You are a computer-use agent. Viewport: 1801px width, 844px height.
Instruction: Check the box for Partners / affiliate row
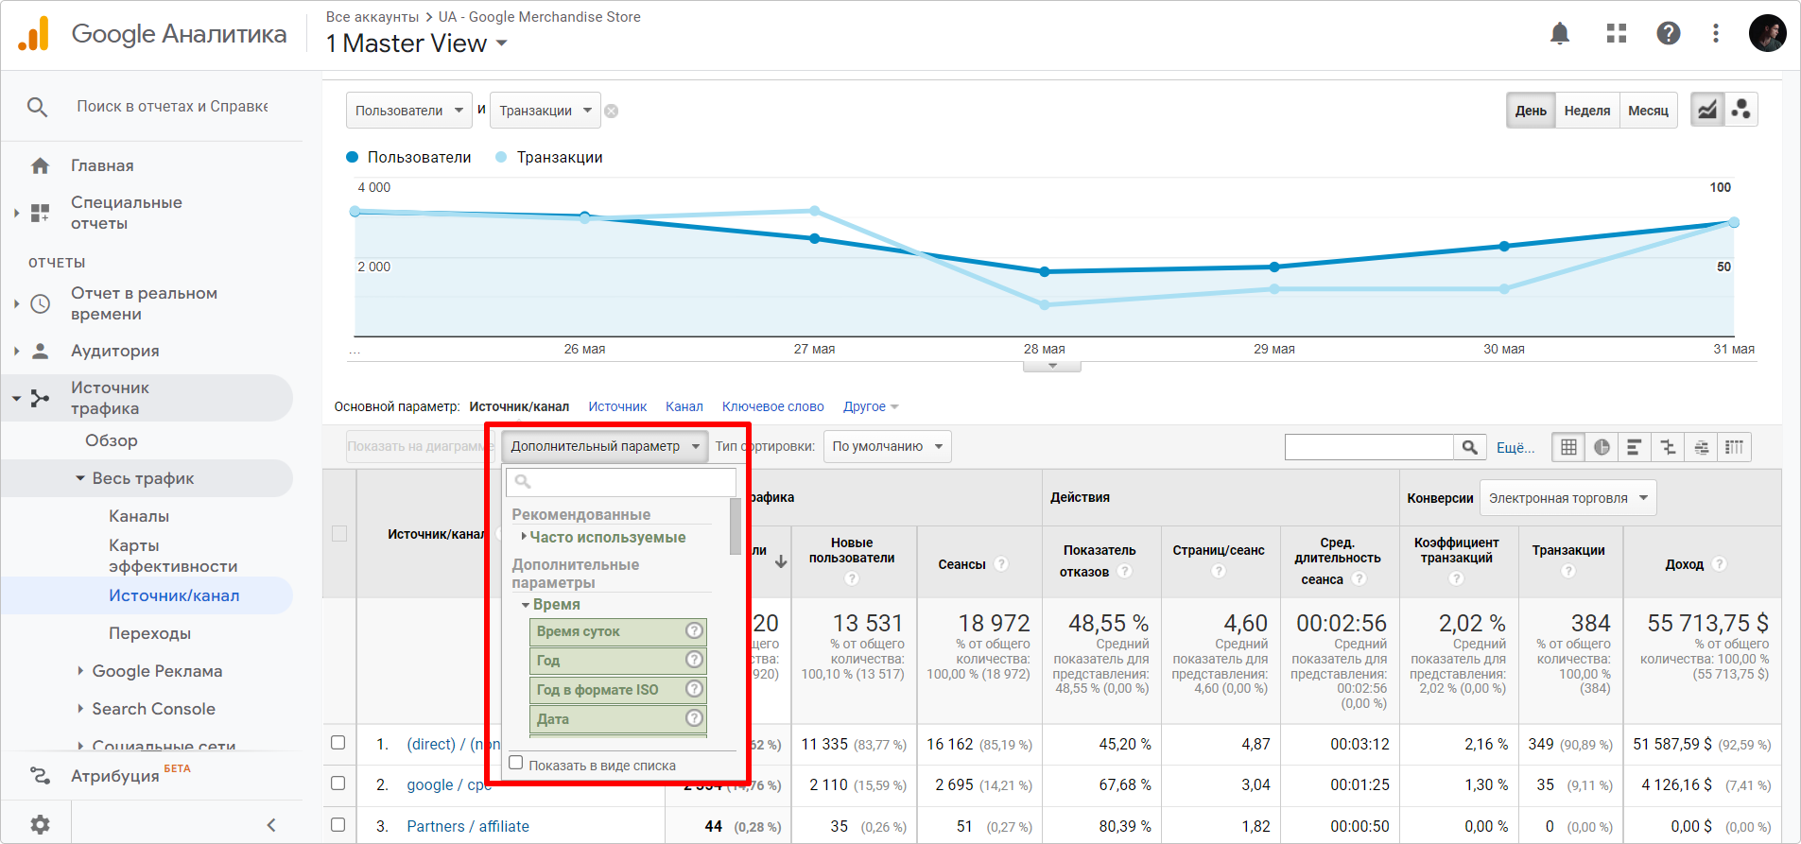coord(338,824)
